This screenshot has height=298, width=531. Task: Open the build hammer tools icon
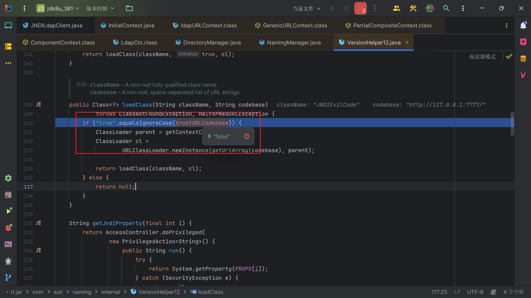tap(413, 8)
